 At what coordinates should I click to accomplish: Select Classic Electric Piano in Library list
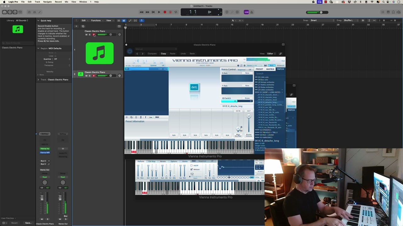pos(12,48)
